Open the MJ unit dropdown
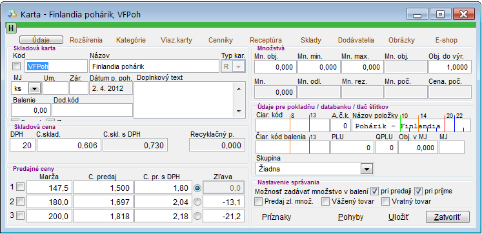The height and width of the screenshot is (234, 482). pos(34,88)
